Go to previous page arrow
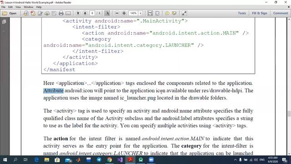This screenshot has height=164, width=291. [x=78, y=13]
